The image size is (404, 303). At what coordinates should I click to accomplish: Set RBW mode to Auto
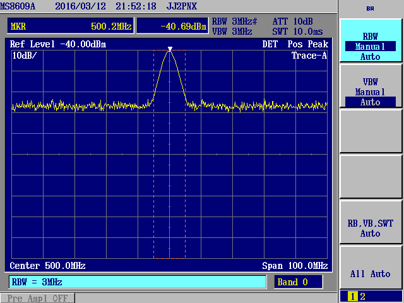[x=371, y=57]
